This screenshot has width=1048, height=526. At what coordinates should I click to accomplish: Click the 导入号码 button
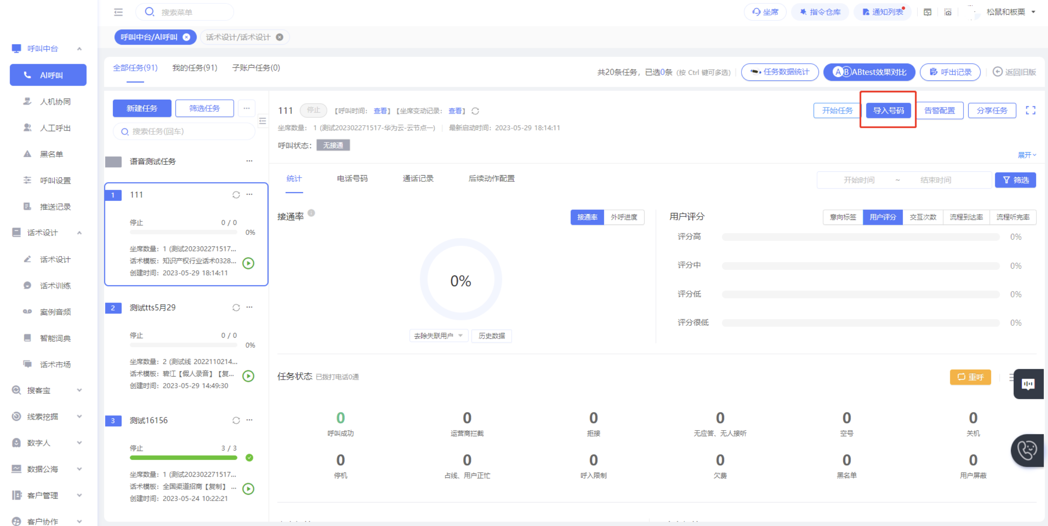click(888, 111)
